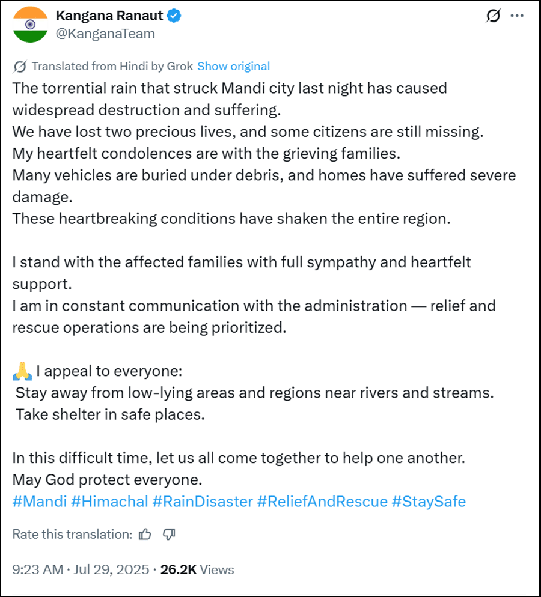Open the @KanganaTeam handle
This screenshot has height=597, width=541.
tap(105, 34)
